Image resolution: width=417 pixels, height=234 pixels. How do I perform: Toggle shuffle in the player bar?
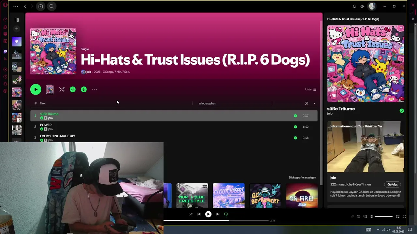191,214
